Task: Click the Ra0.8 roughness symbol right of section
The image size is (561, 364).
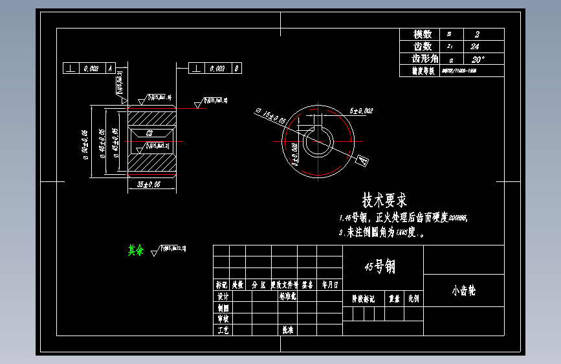Action: point(211,102)
